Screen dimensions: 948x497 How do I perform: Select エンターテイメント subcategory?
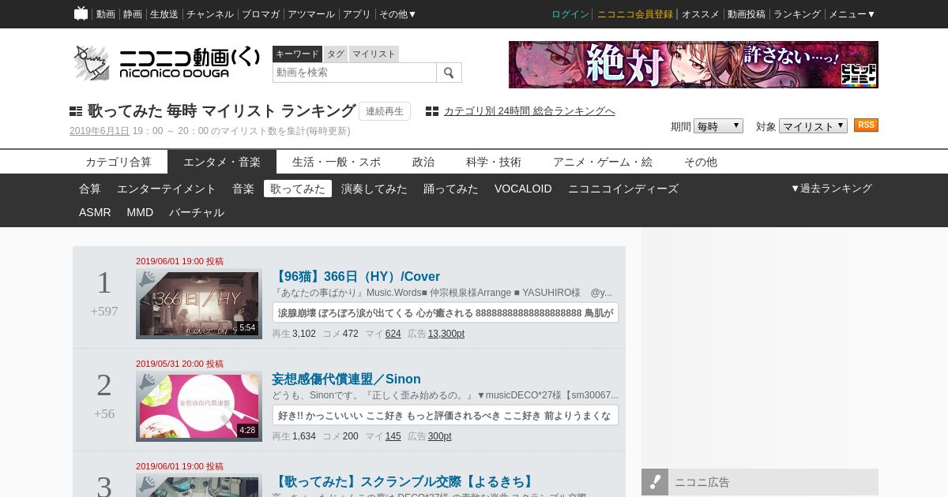[x=167, y=189]
